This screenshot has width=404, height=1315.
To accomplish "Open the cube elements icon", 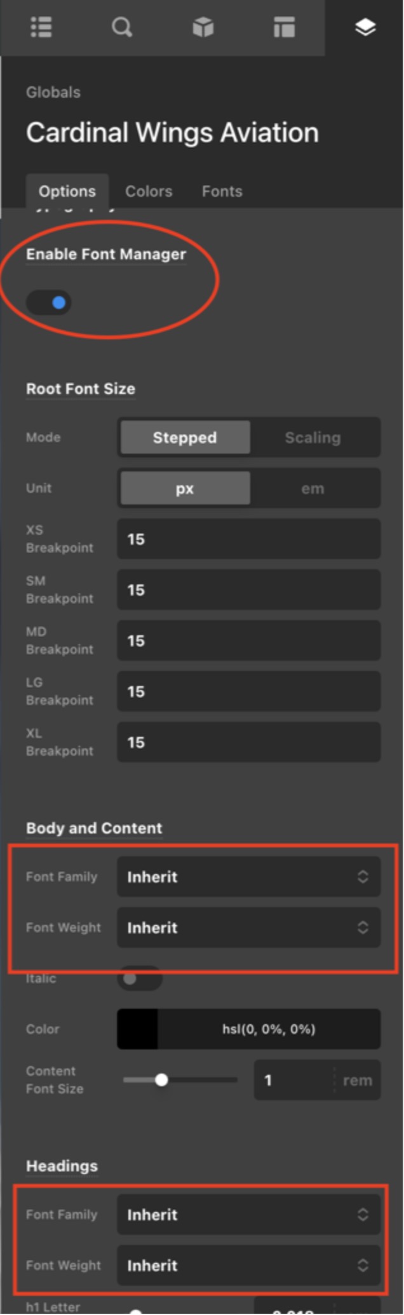I will tap(203, 27).
